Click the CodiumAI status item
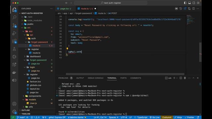The width and height of the screenshot is (212, 119). 167,117
